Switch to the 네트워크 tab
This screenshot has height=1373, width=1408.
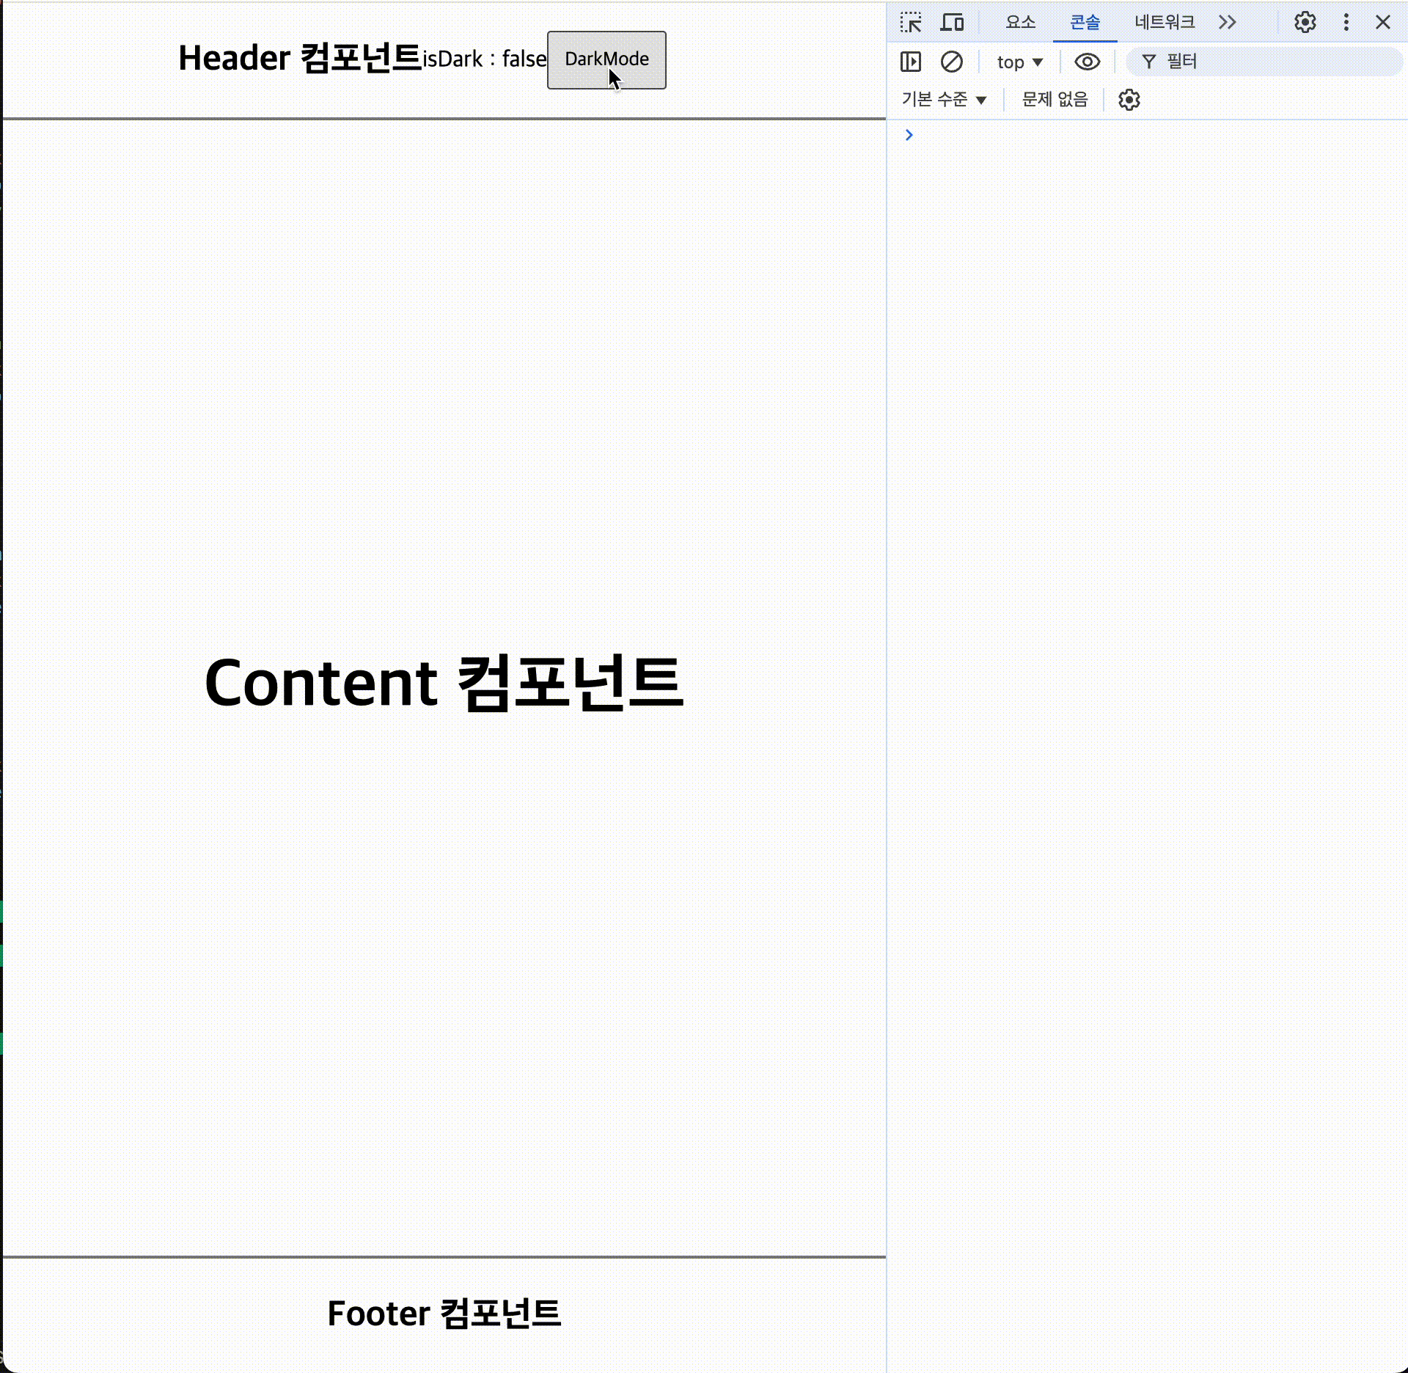1164,23
